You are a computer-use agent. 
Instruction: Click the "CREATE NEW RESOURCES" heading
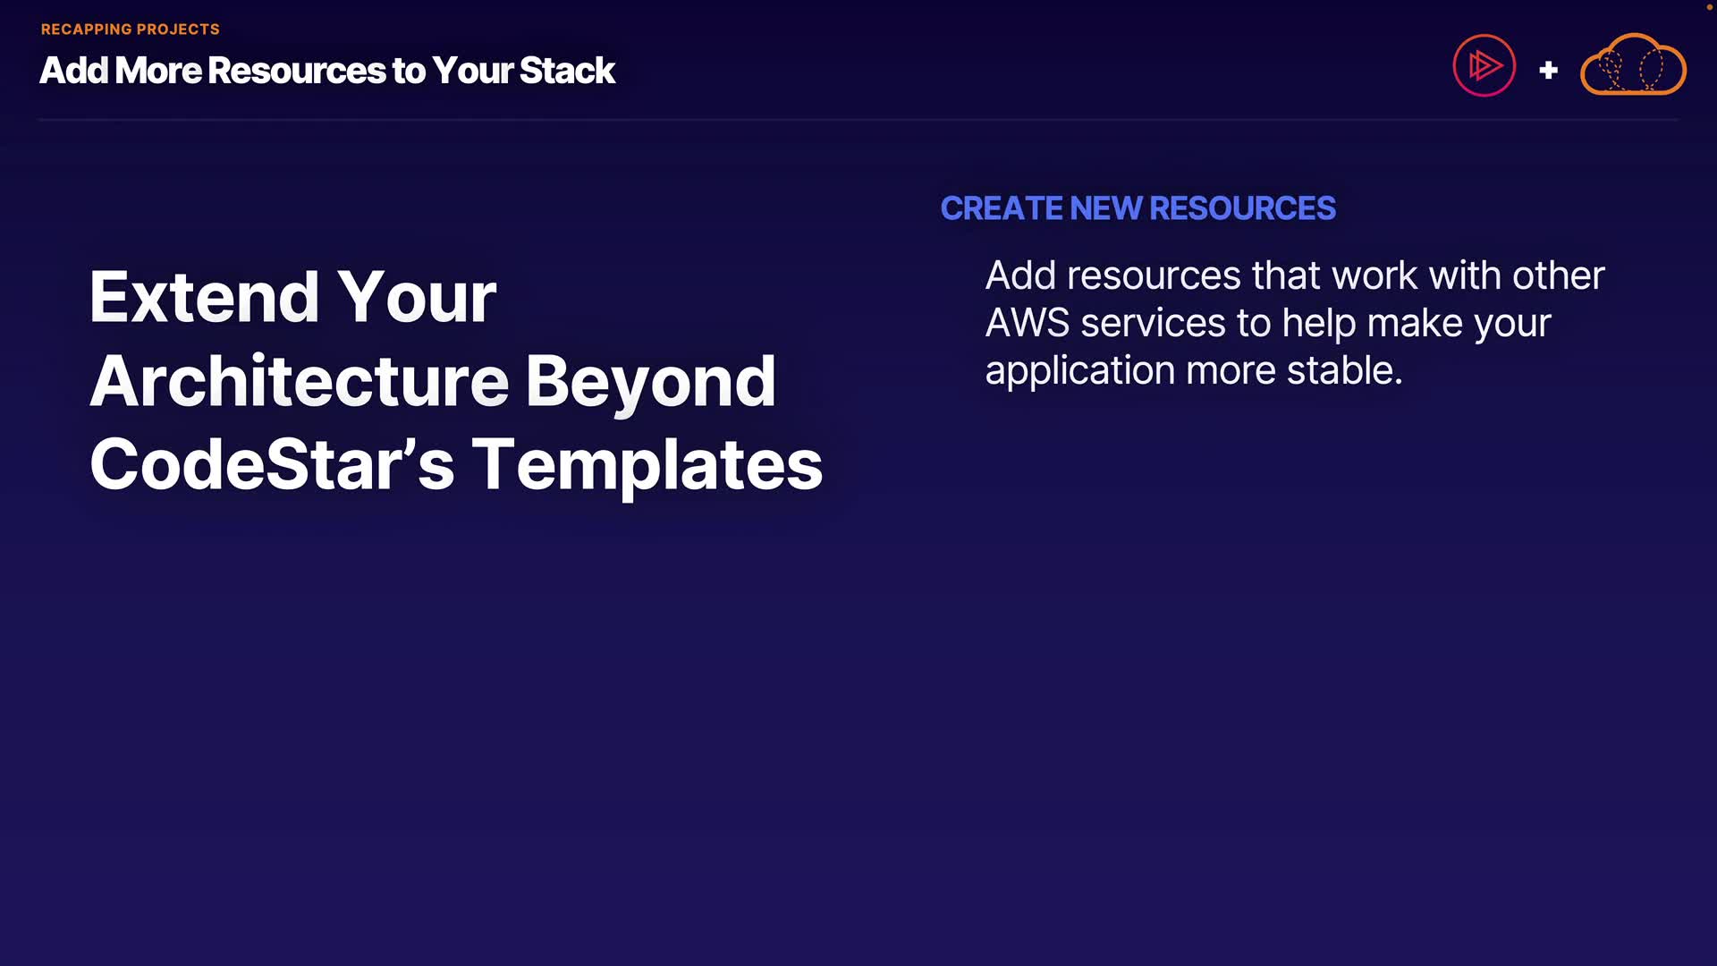(1138, 208)
